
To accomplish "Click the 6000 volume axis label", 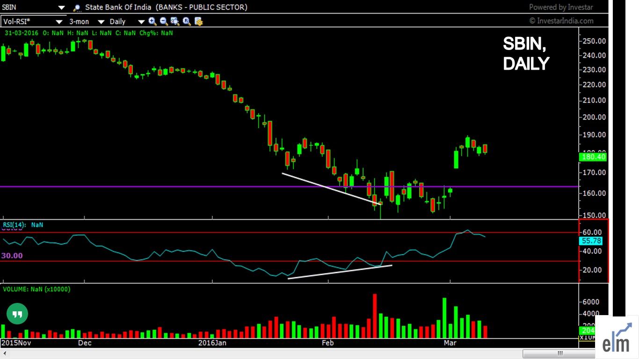I will [591, 302].
